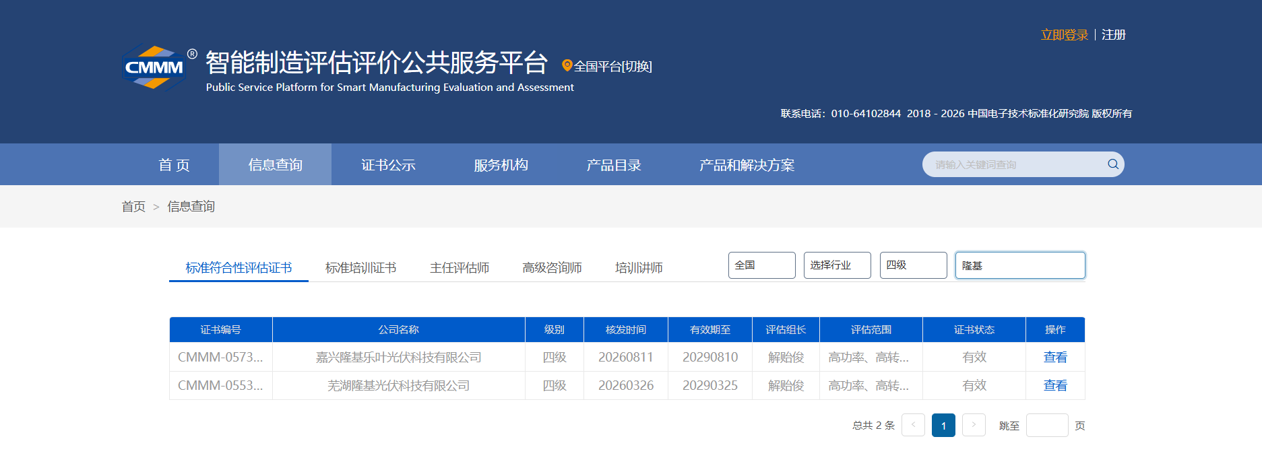
Task: Click the 评估范围 column header
Action: [871, 330]
